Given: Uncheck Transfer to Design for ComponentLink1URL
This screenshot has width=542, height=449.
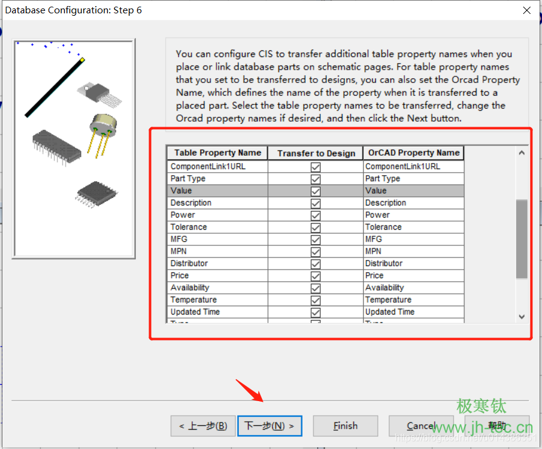Looking at the screenshot, I should [315, 167].
